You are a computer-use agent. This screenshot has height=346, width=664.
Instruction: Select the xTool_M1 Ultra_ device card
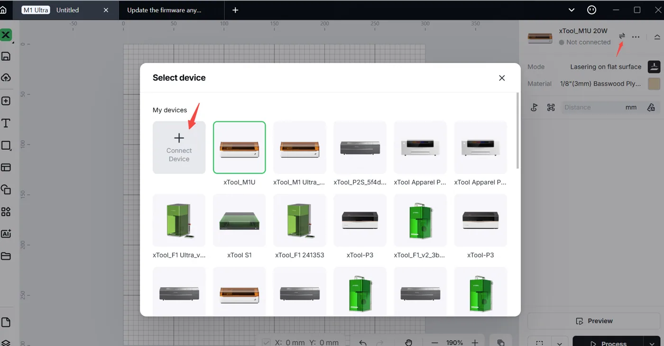(300, 147)
